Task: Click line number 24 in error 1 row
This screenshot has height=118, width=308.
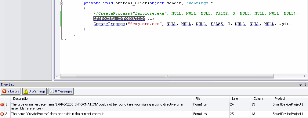Action: pyautogui.click(x=232, y=105)
